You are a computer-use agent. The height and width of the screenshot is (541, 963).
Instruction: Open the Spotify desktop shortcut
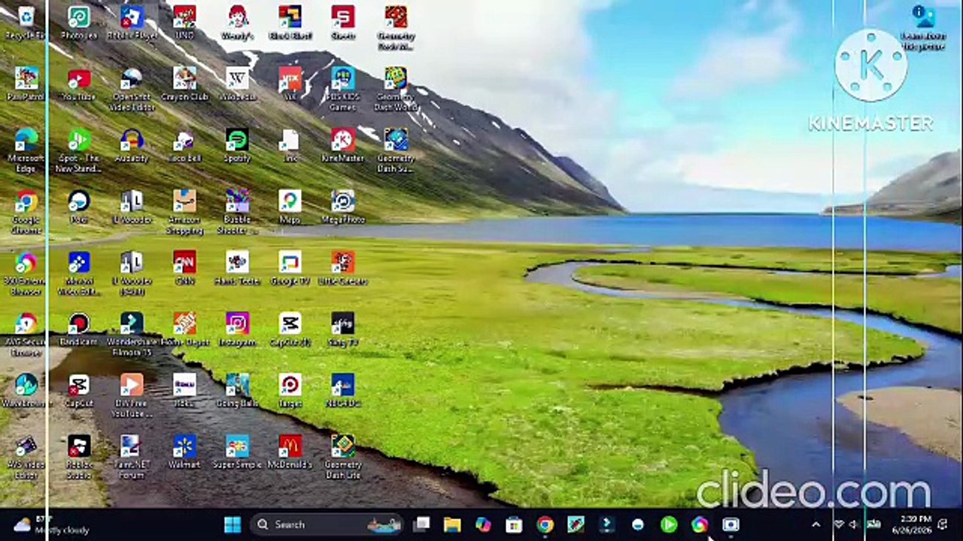pyautogui.click(x=237, y=145)
